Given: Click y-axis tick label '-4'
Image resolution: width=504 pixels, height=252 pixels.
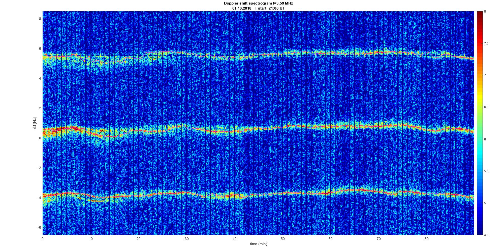Looking at the screenshot, I should tap(39, 197).
